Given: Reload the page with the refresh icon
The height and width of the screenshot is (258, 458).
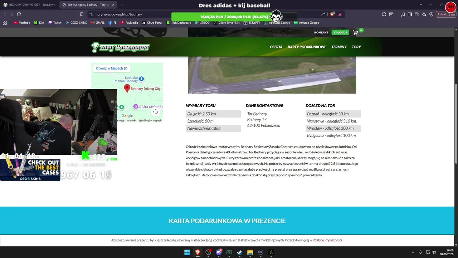Looking at the screenshot, I should (x=19, y=14).
